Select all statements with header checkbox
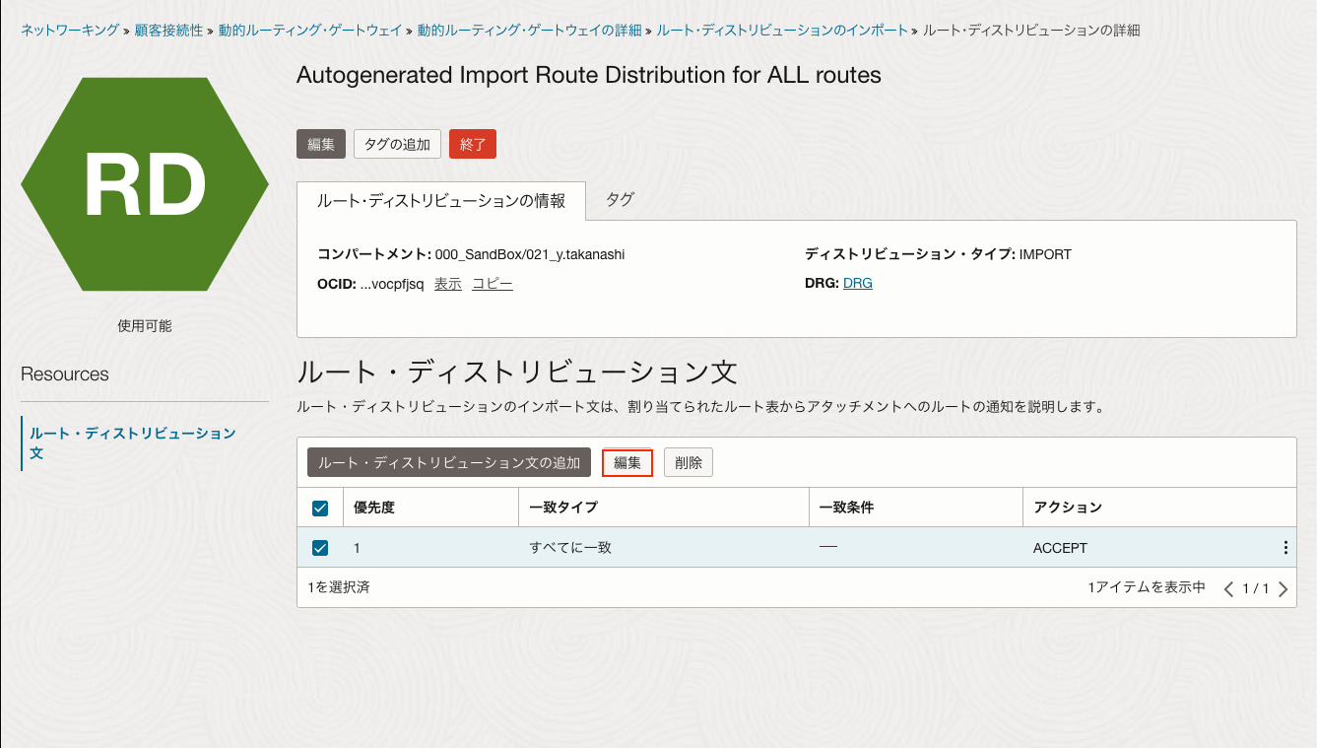The height and width of the screenshot is (748, 1317). coord(319,507)
